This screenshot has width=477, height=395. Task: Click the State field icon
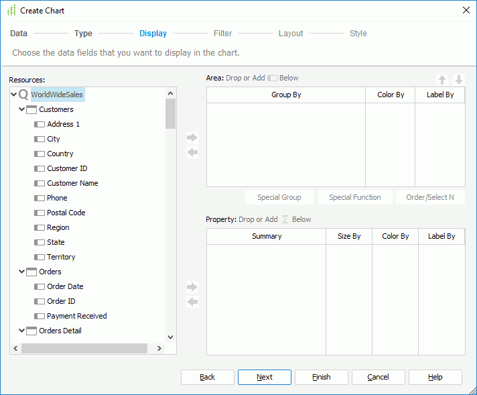tap(40, 242)
